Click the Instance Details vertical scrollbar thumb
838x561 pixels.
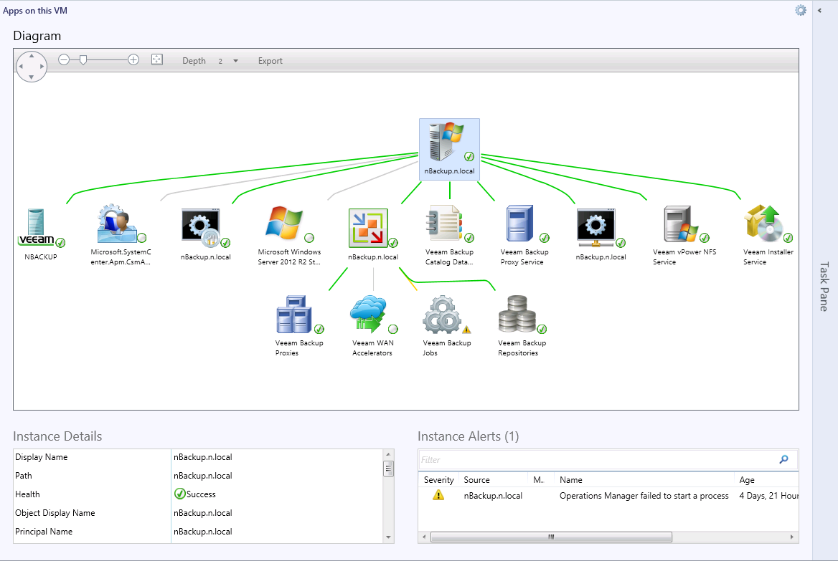(x=389, y=469)
